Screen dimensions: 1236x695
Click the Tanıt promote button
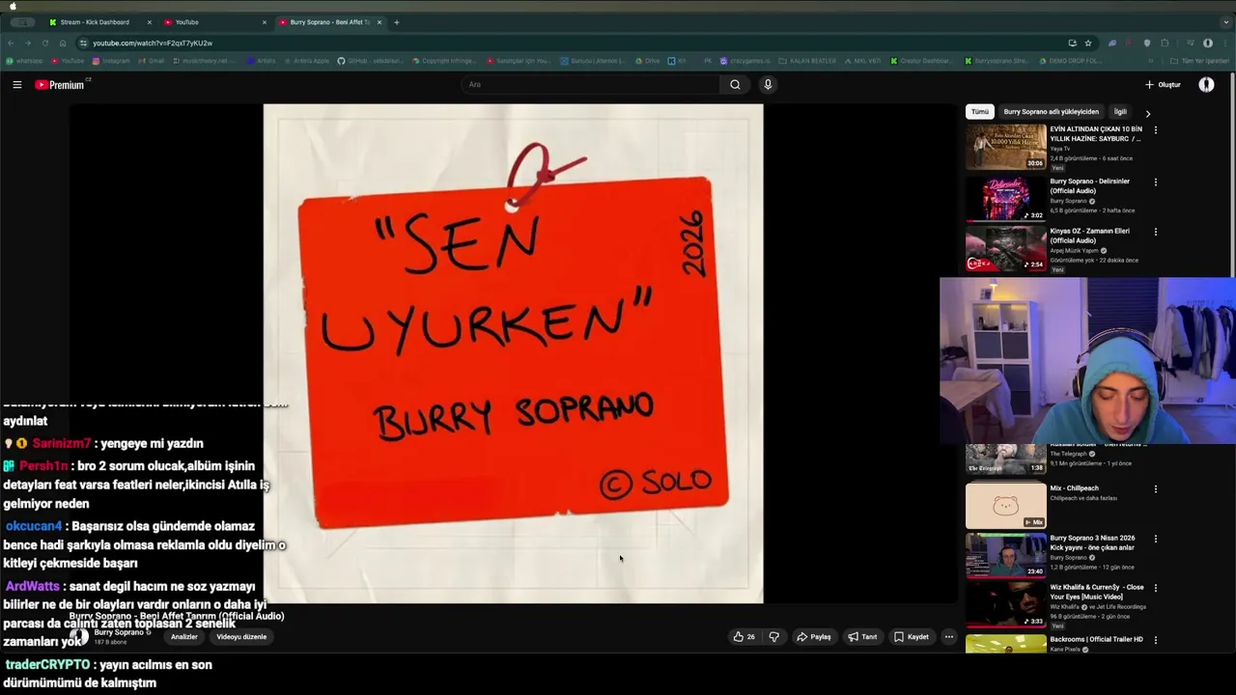pos(862,637)
